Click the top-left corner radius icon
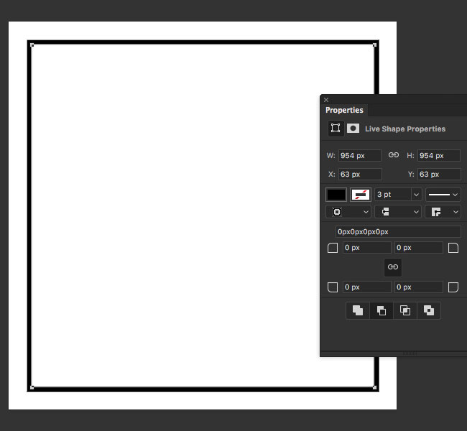The height and width of the screenshot is (431, 467). (x=333, y=248)
